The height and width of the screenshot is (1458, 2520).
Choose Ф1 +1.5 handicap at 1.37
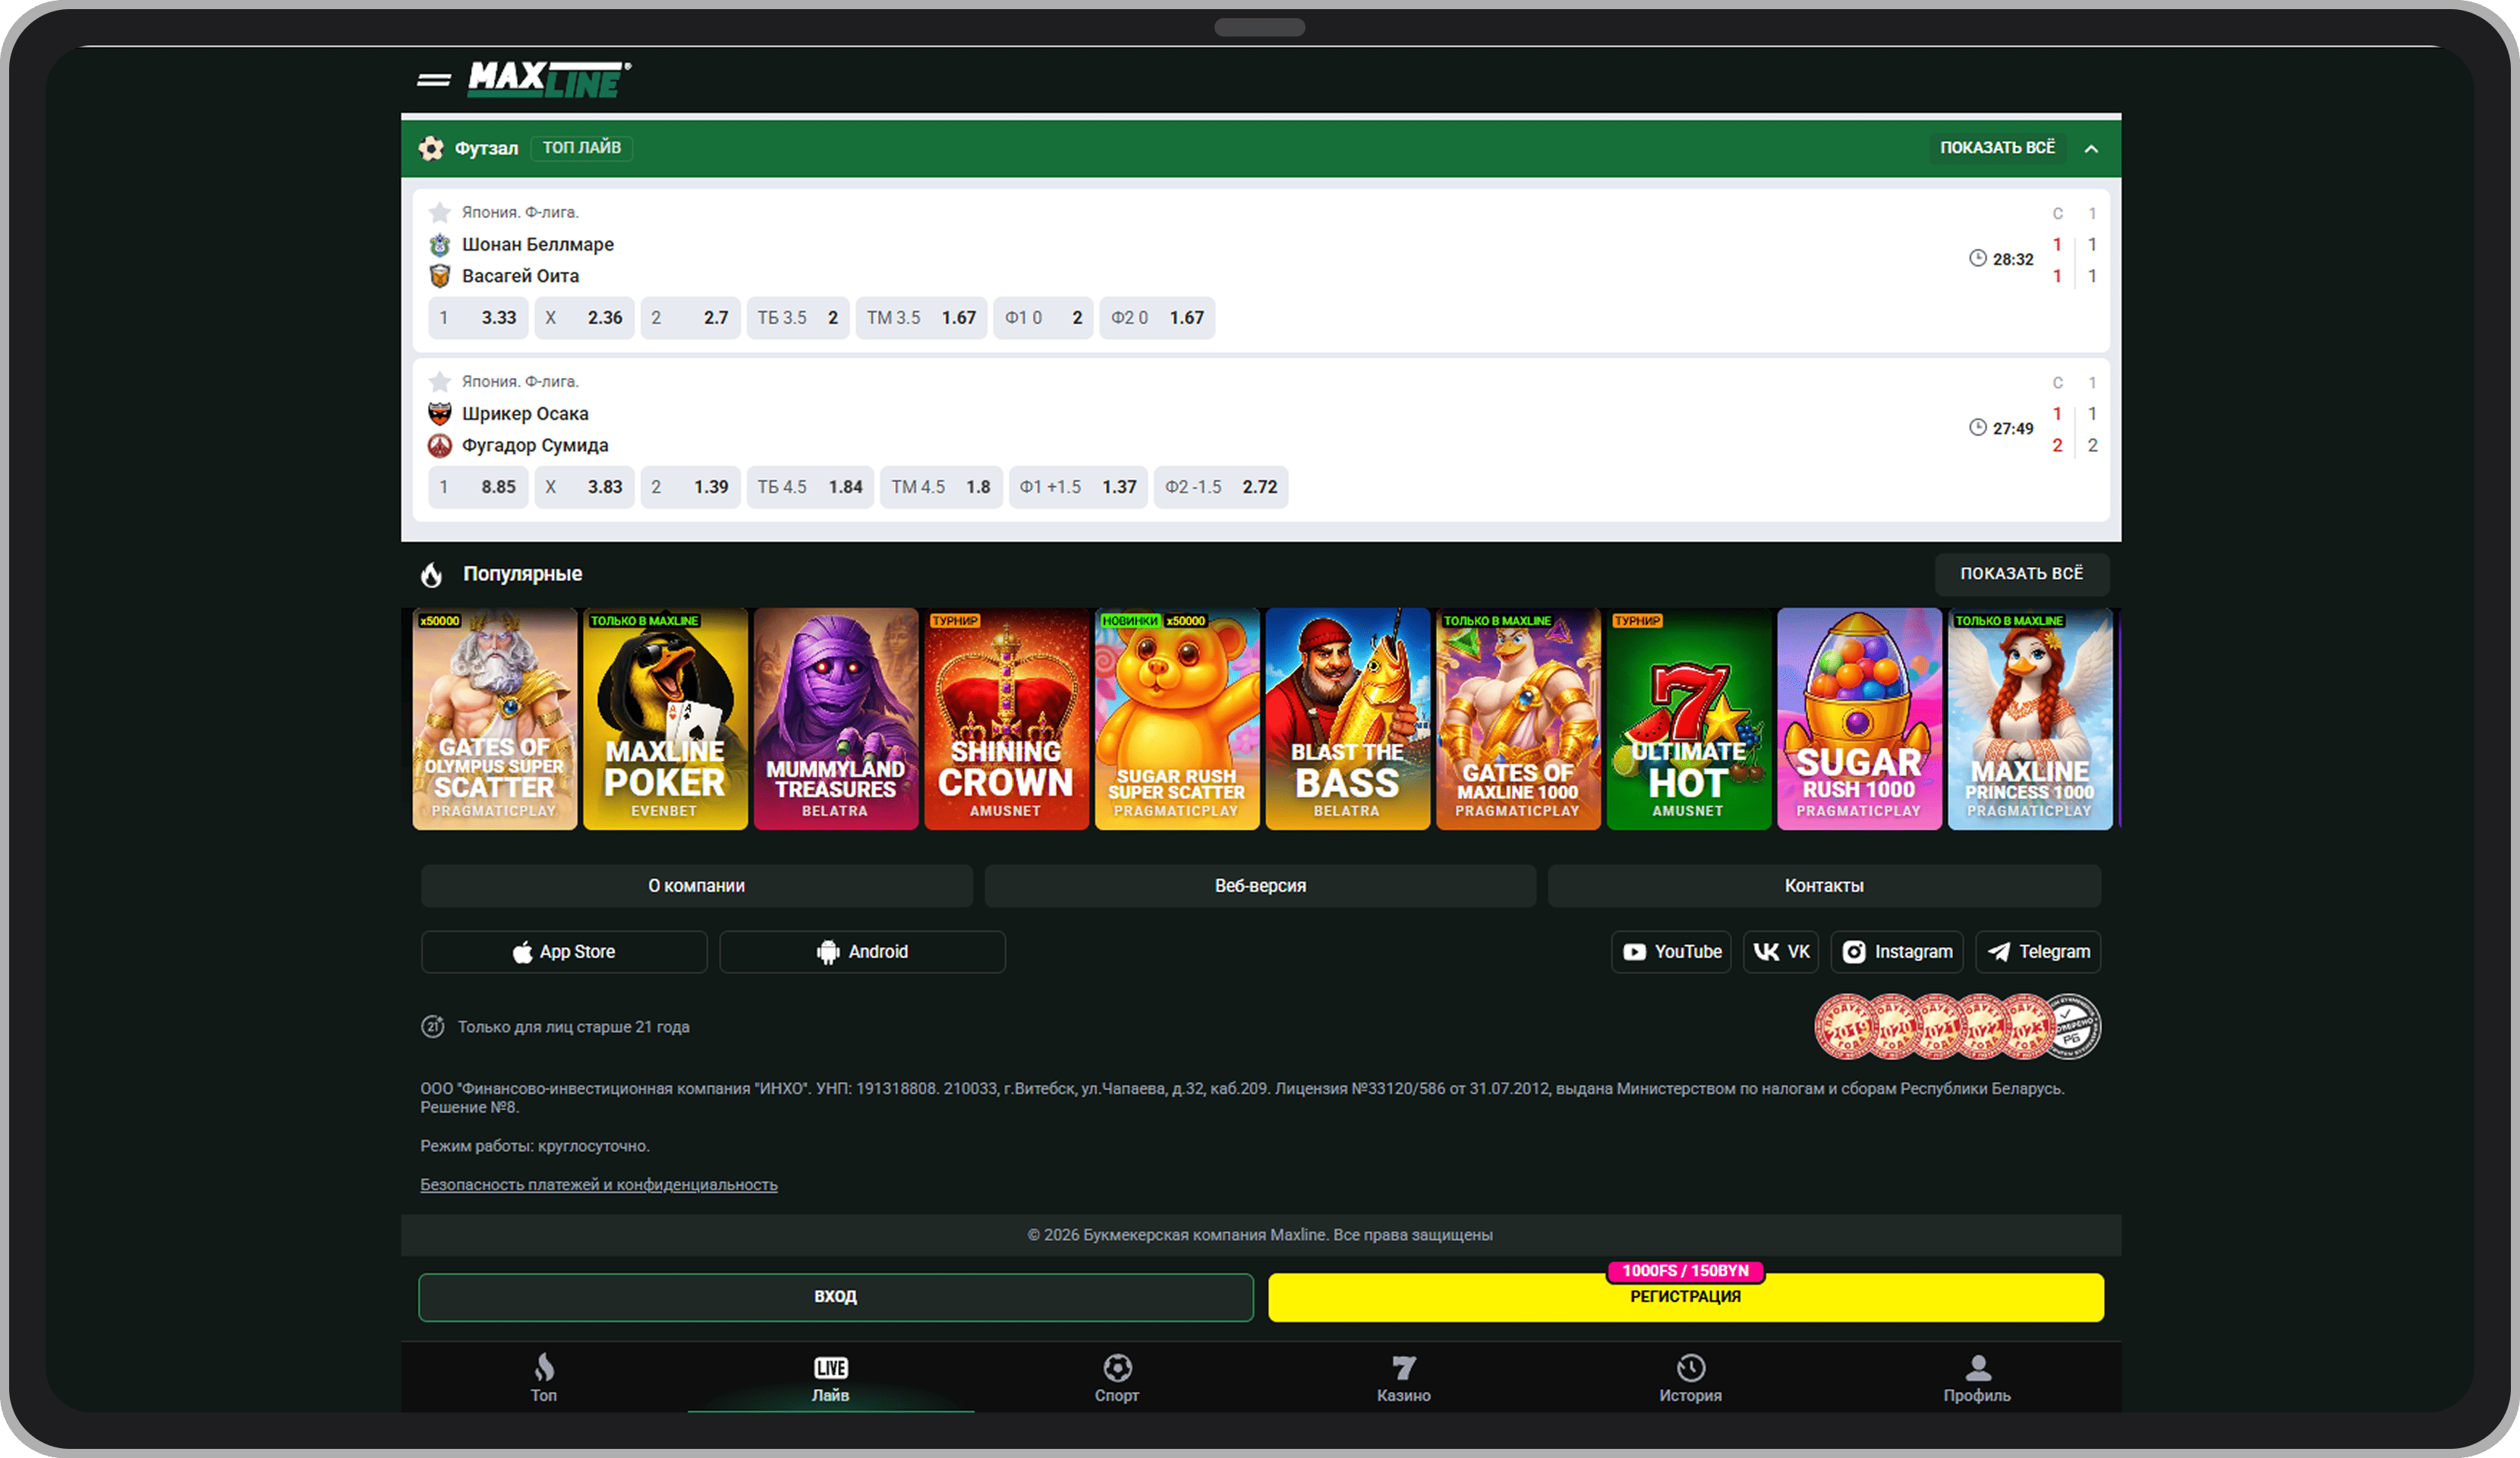point(1079,488)
